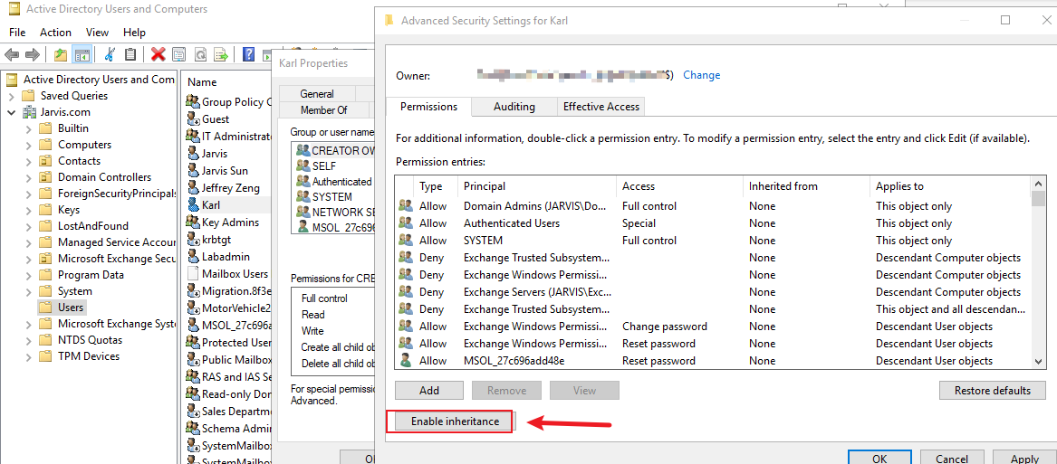Screen dimensions: 1057x464
Task: Expand the System container
Action: point(28,291)
